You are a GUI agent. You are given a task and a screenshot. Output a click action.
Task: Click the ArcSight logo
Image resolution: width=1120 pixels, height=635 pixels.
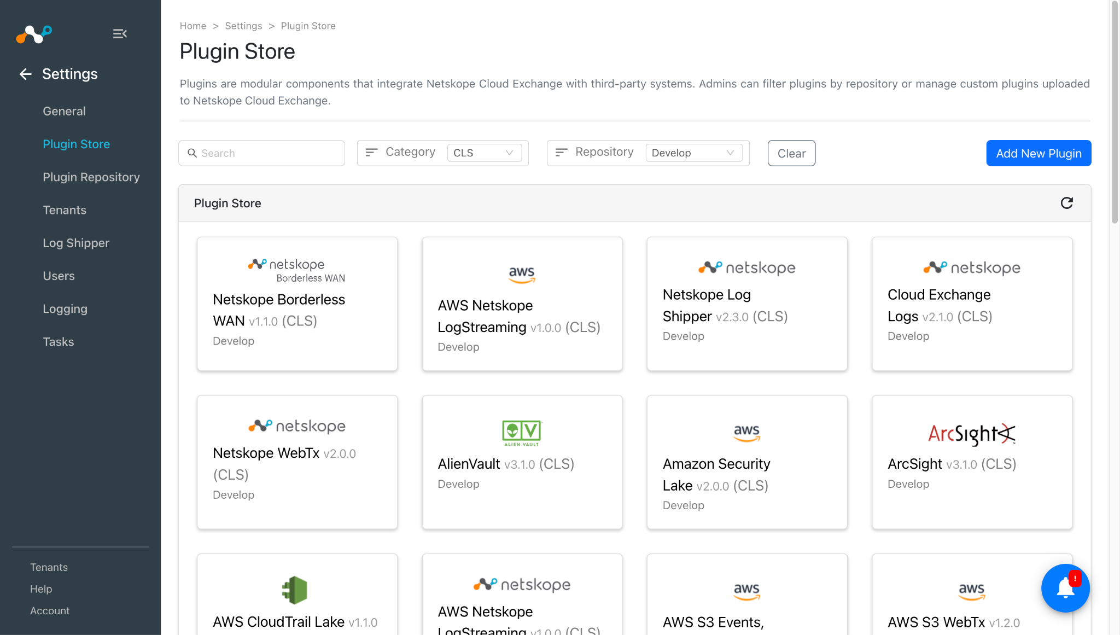[x=972, y=434]
